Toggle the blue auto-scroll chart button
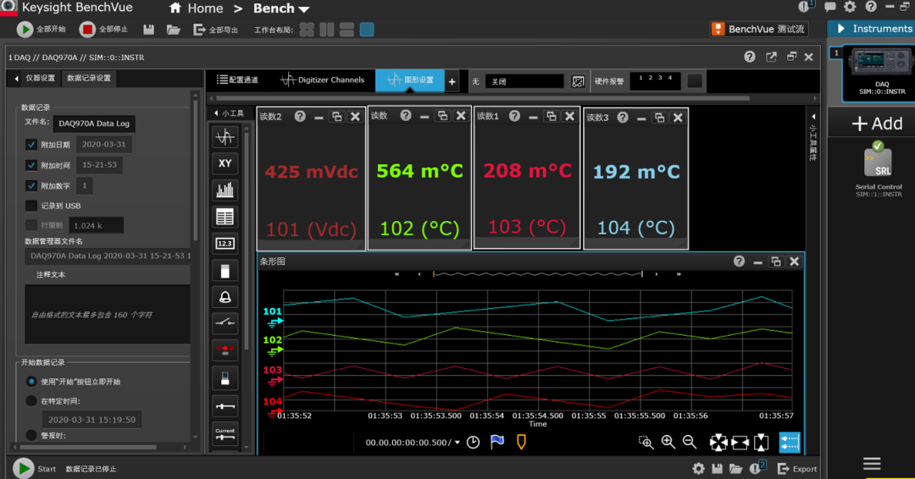Image resolution: width=915 pixels, height=479 pixels. coord(790,443)
